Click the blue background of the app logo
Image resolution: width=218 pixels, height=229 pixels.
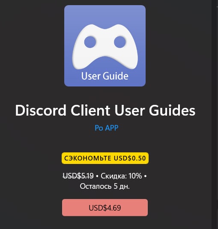(105, 15)
